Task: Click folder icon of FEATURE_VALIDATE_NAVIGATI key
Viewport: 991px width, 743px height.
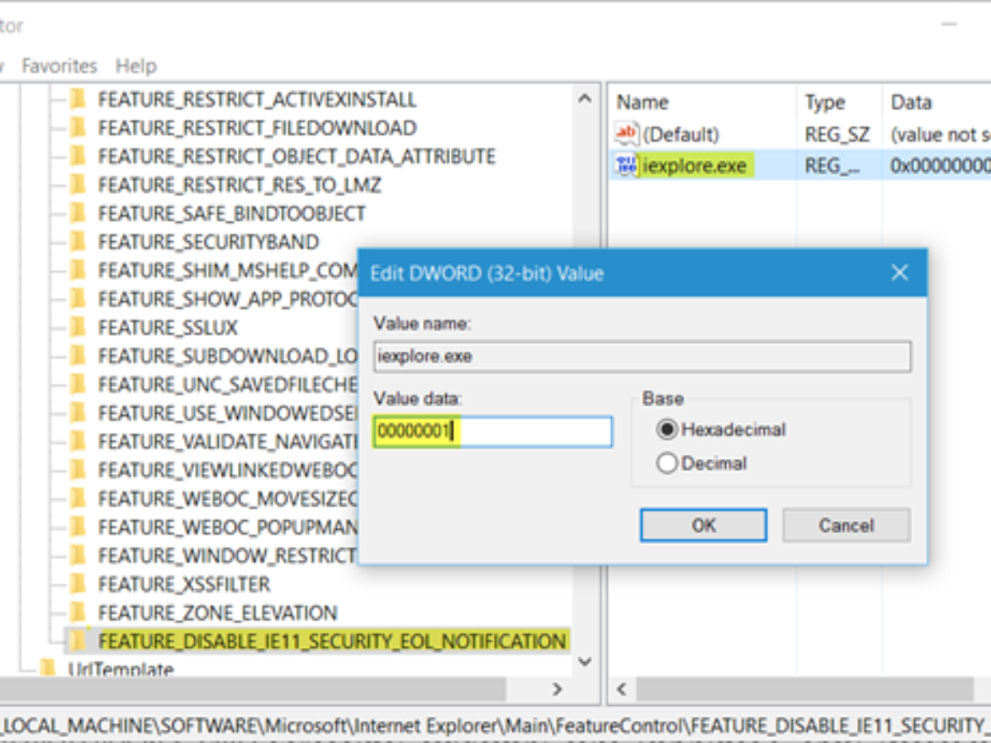Action: click(78, 442)
